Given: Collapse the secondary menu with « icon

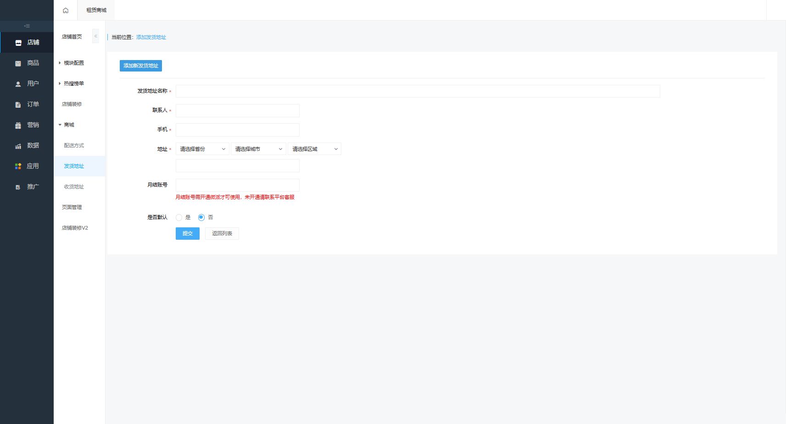Looking at the screenshot, I should pos(95,36).
